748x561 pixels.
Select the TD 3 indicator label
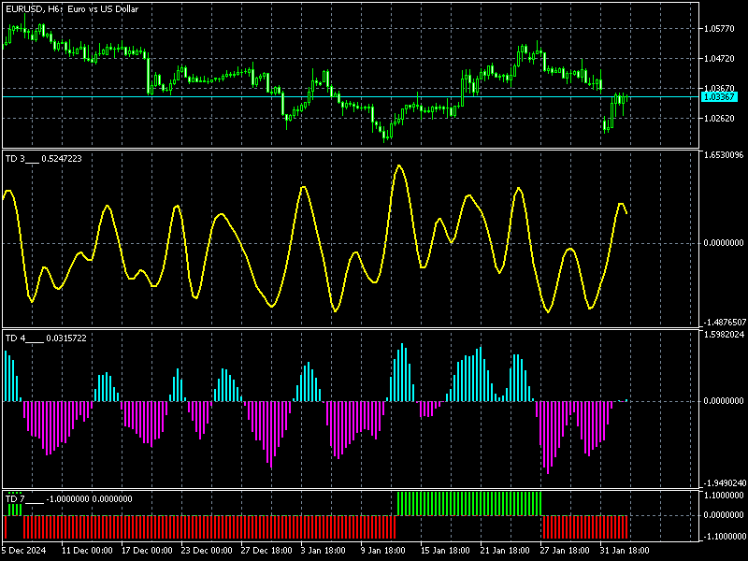pyautogui.click(x=43, y=159)
